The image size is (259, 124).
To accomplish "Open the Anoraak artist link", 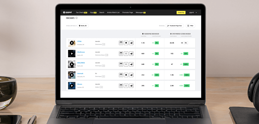I will [80, 73].
